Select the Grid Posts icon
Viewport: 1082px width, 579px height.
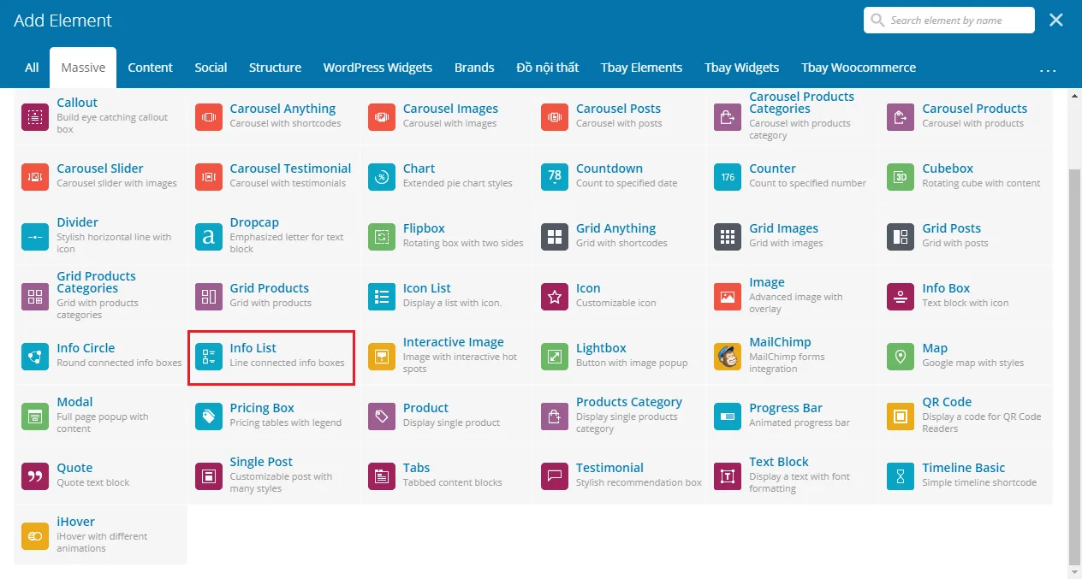pyautogui.click(x=901, y=237)
